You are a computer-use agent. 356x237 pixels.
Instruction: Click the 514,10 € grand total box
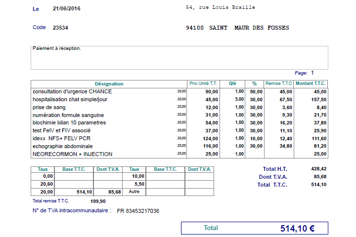pos(254,228)
